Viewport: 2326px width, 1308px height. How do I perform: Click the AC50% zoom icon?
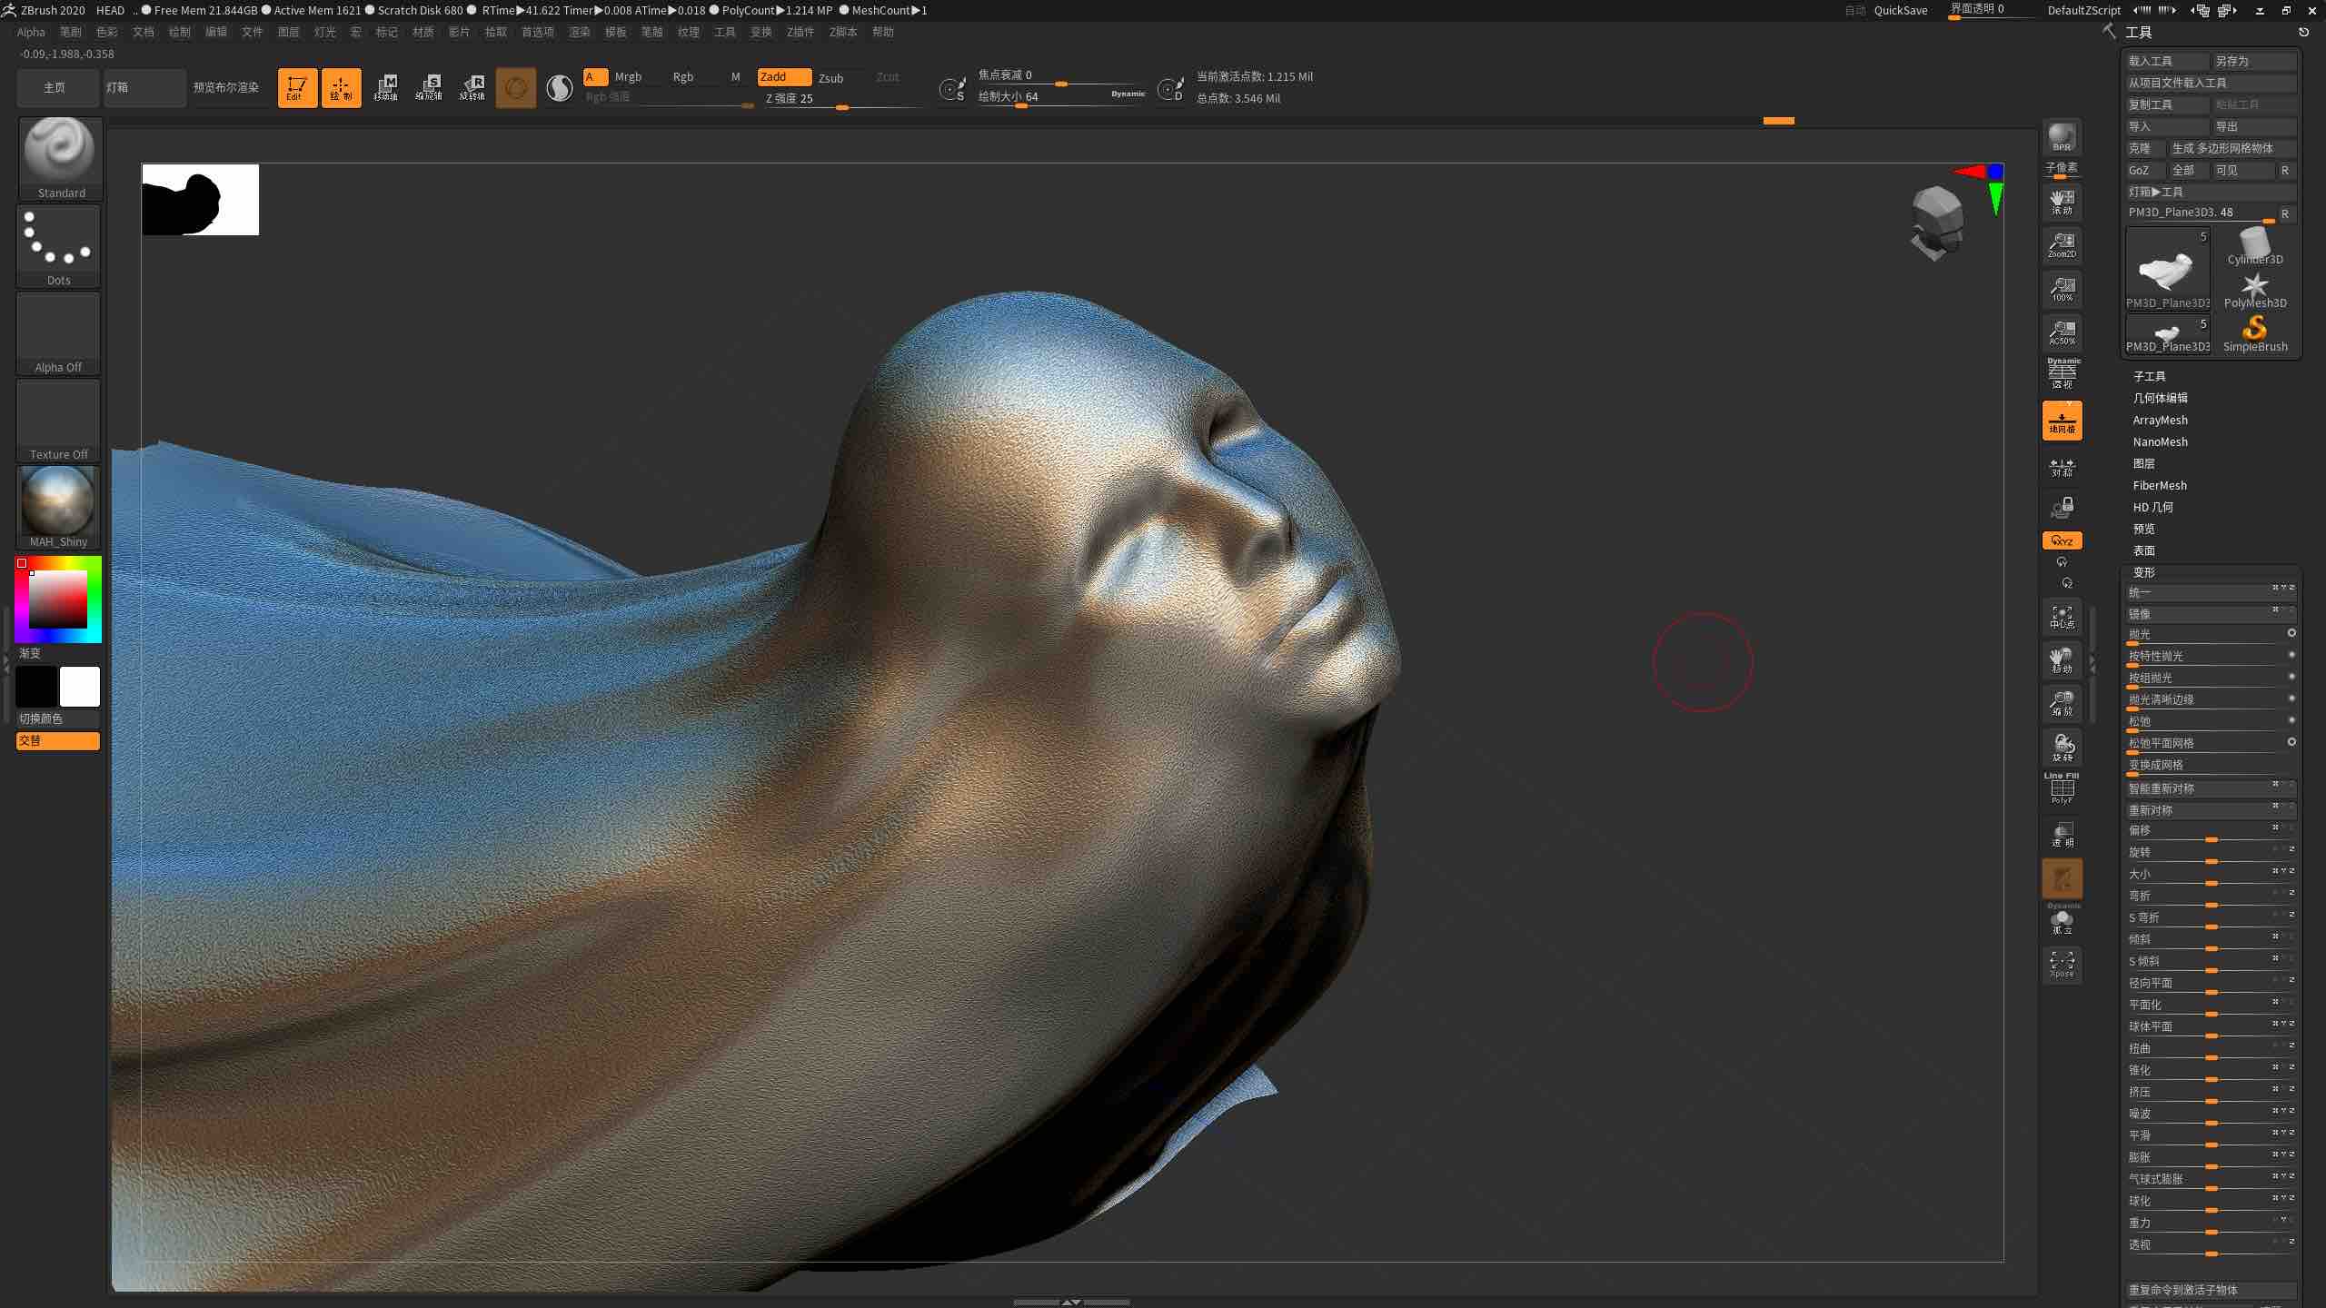[2061, 333]
